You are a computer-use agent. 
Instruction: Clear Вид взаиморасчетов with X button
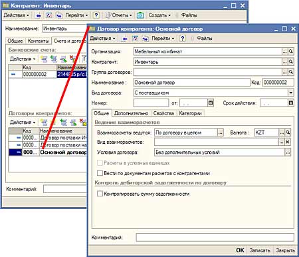pyautogui.click(x=288, y=142)
